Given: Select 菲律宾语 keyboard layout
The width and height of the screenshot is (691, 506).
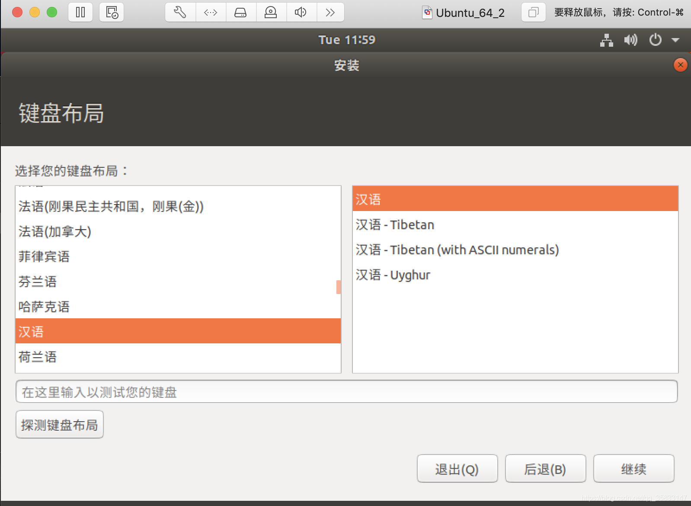Looking at the screenshot, I should (x=178, y=256).
